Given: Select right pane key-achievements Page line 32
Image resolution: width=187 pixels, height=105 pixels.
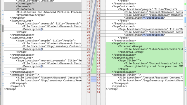Looking at the screenshot, I should [150, 29].
